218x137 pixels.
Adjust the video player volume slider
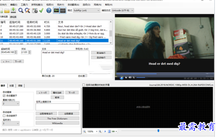142,78
